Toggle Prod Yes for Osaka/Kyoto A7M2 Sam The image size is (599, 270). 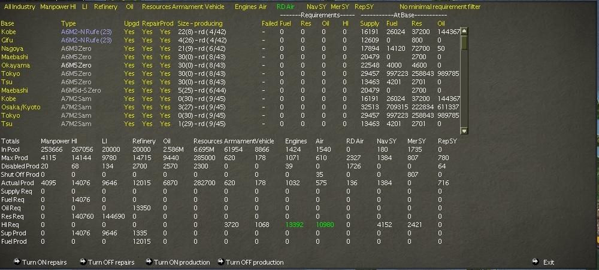[165, 108]
